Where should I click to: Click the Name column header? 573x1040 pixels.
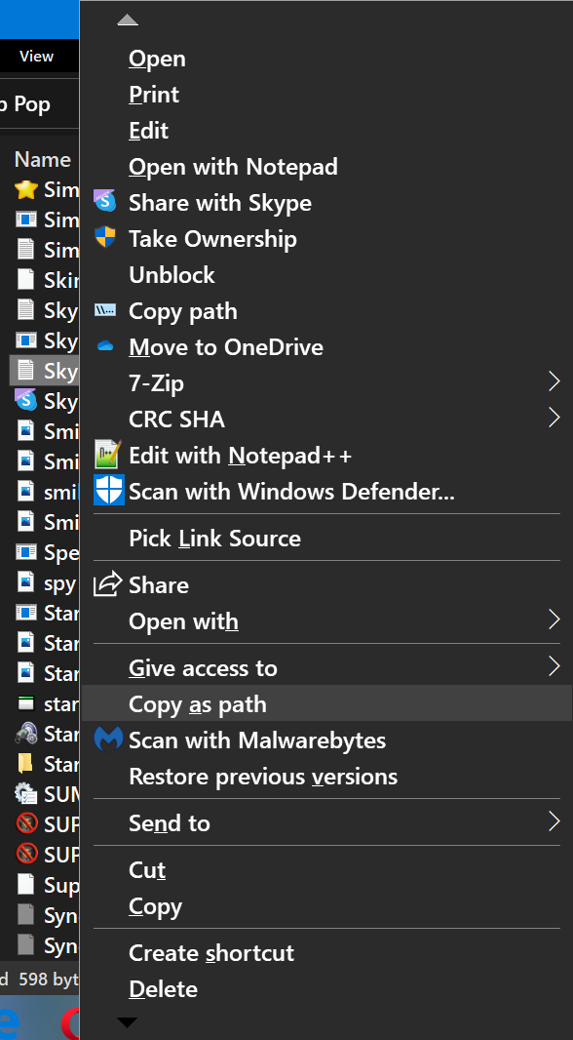pos(43,159)
